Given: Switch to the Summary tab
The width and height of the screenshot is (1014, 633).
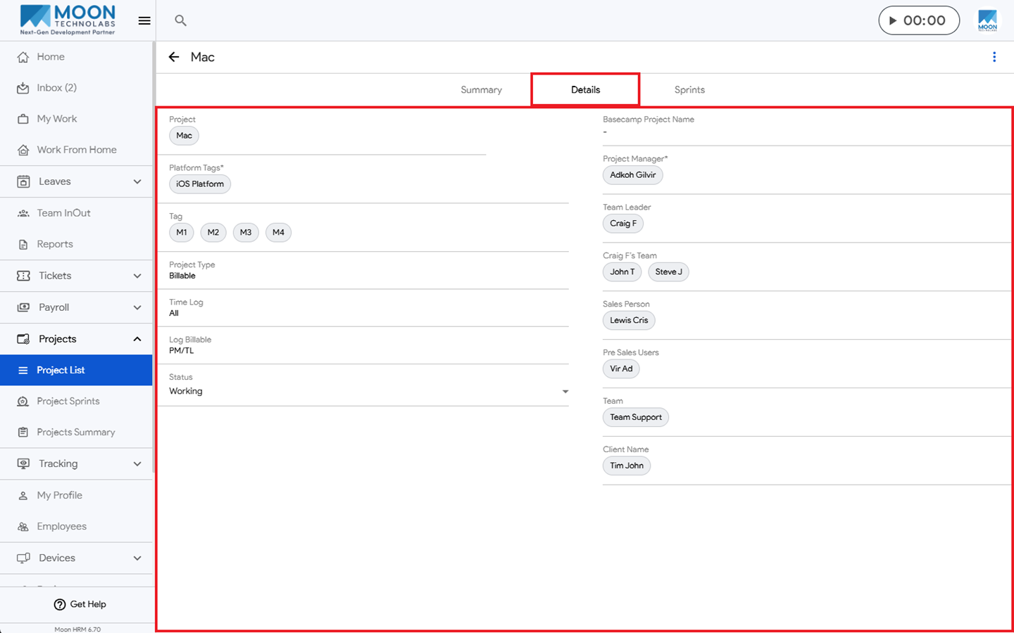Looking at the screenshot, I should pyautogui.click(x=481, y=90).
